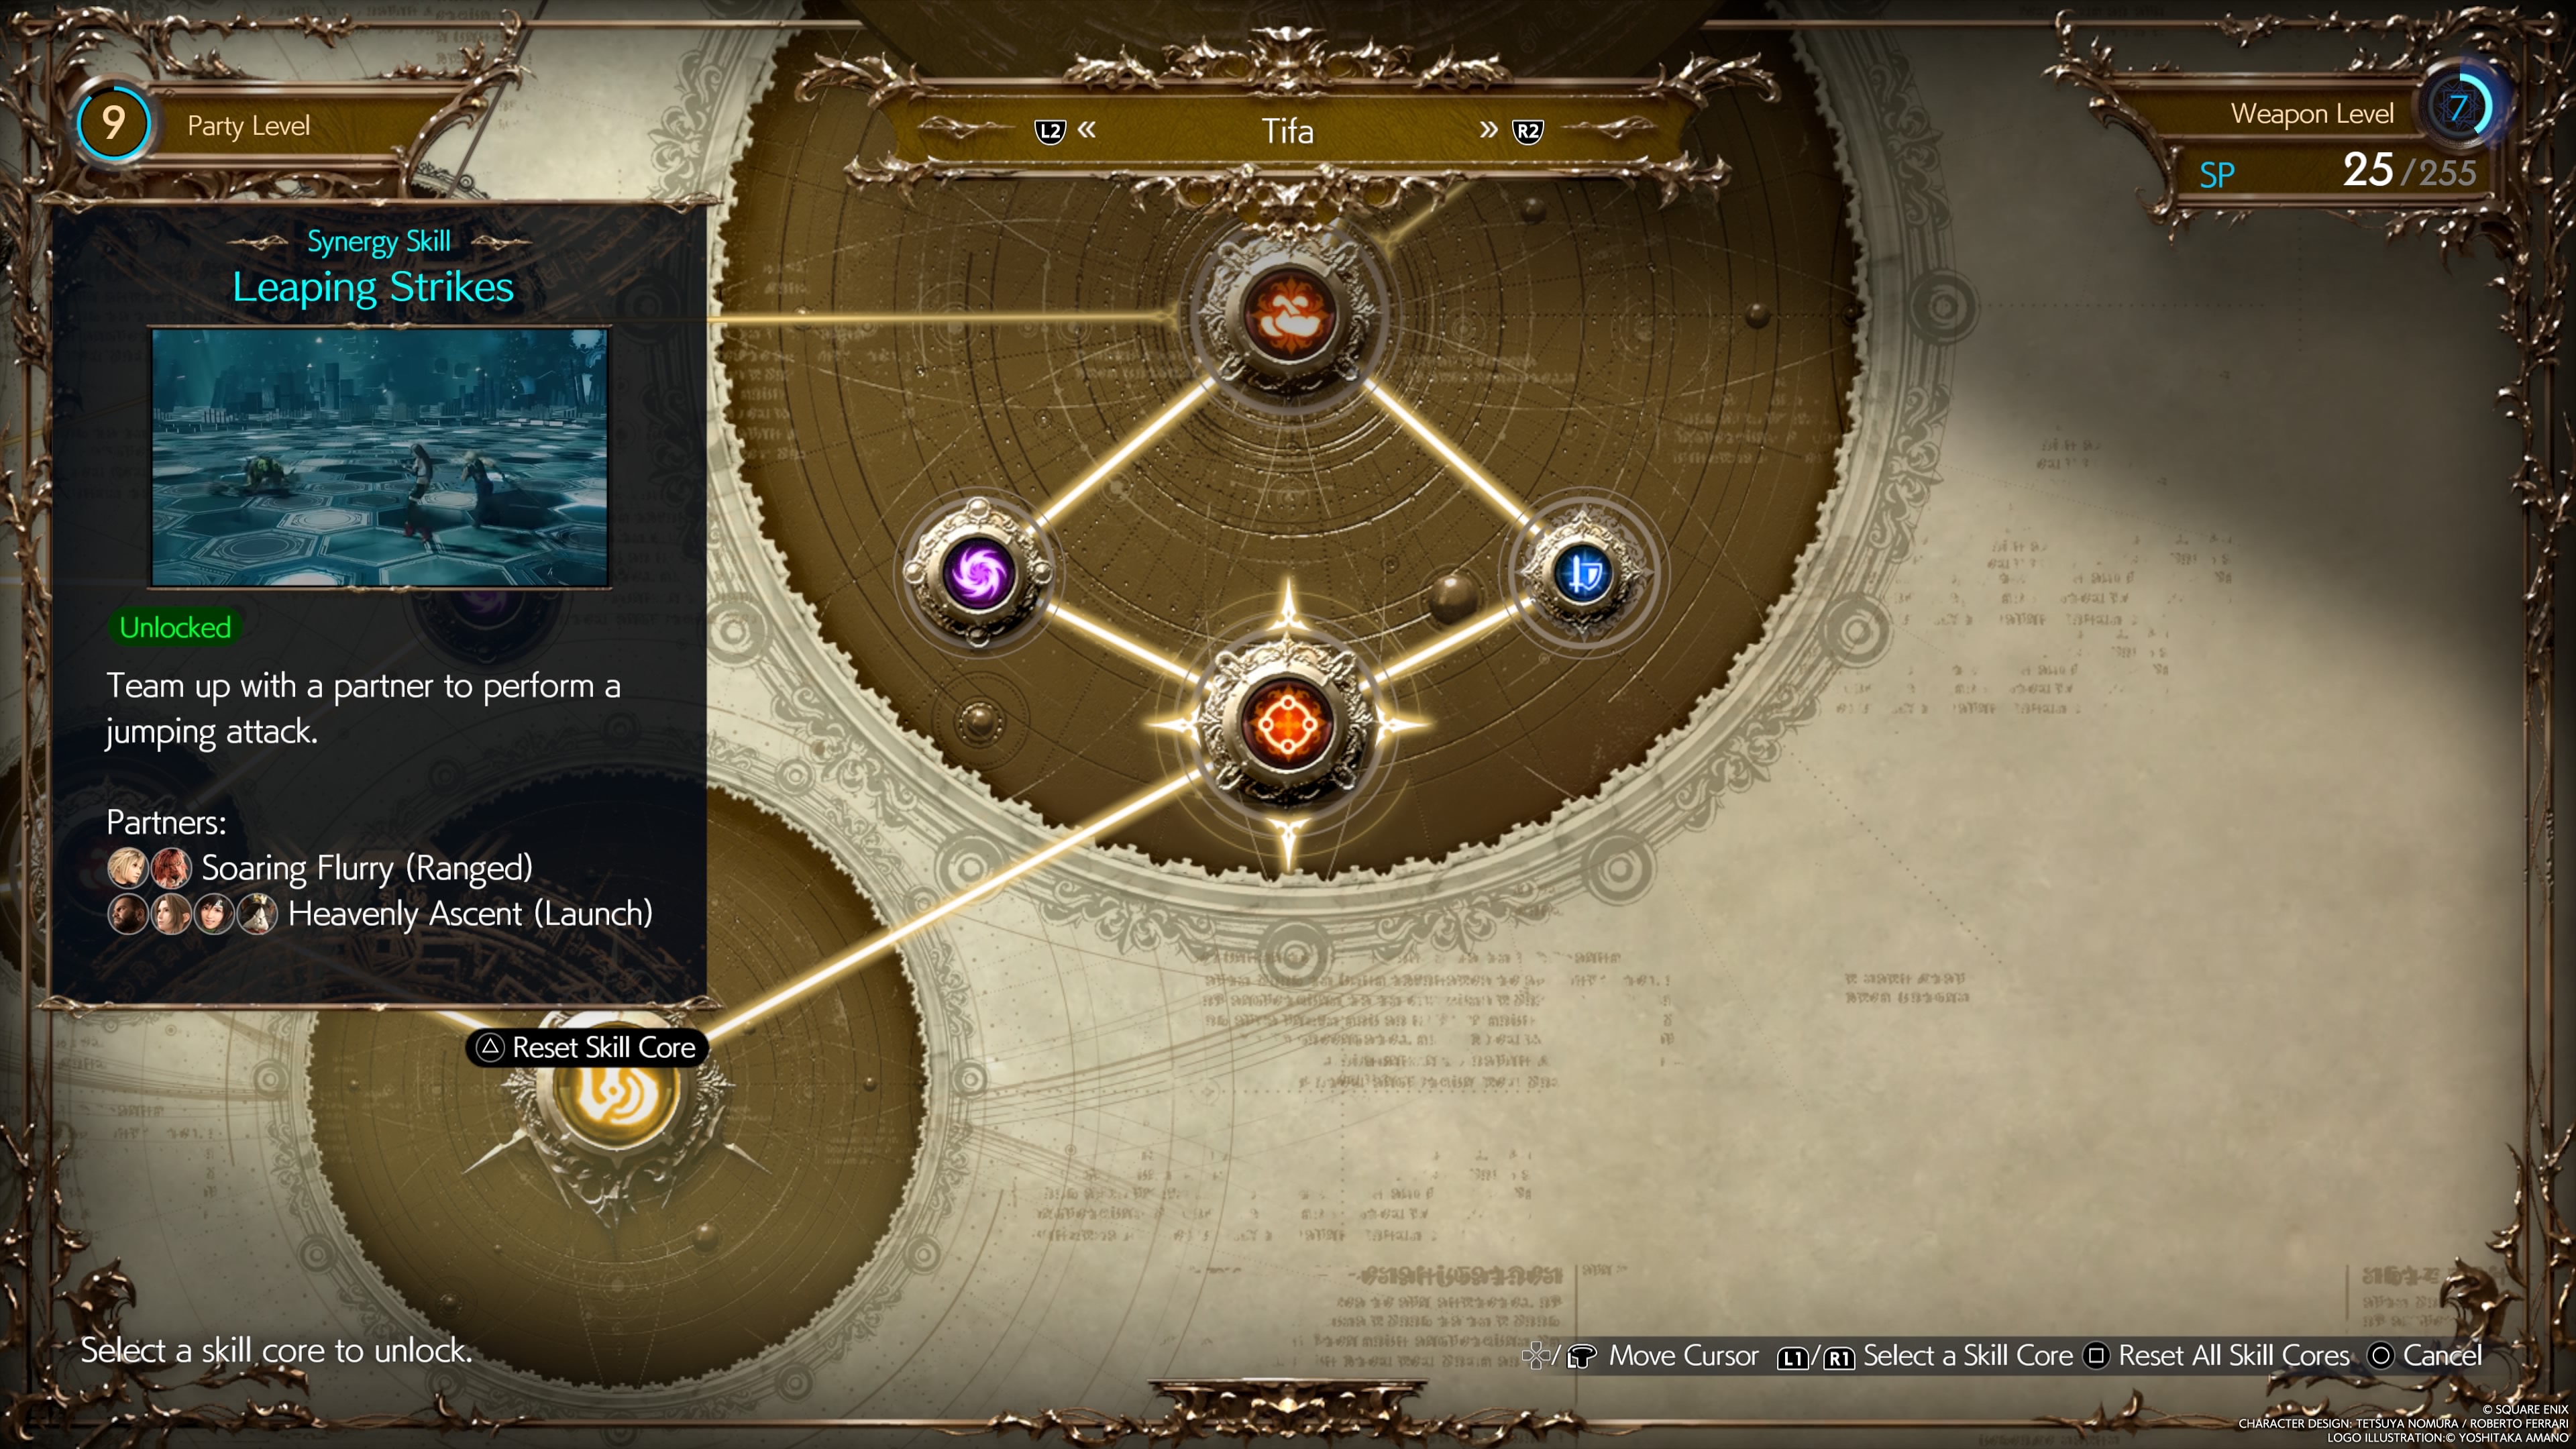This screenshot has width=2576, height=1449.
Task: Click Reset Skill Core button
Action: 577,1046
